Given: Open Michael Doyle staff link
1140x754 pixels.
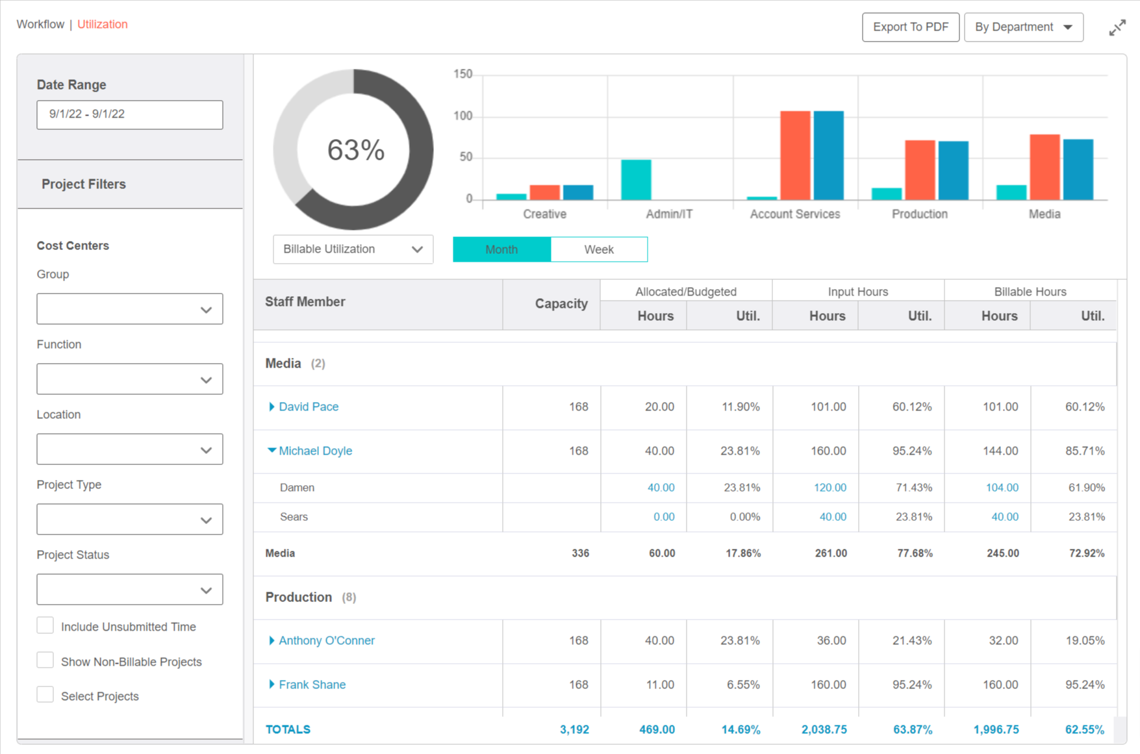Looking at the screenshot, I should pyautogui.click(x=315, y=451).
